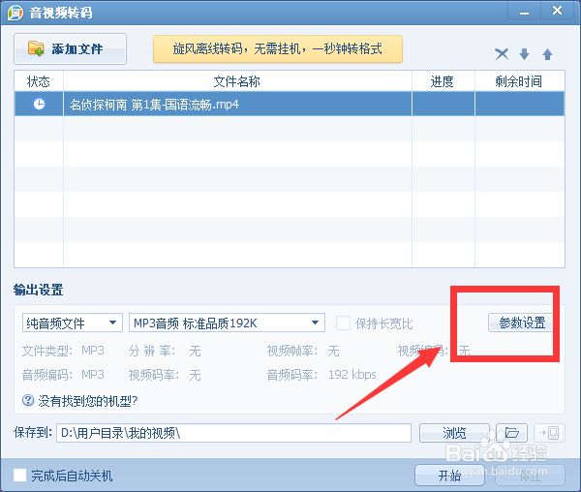This screenshot has height=492, width=581.
Task: Click the 停止 stop button
Action: coord(531,475)
